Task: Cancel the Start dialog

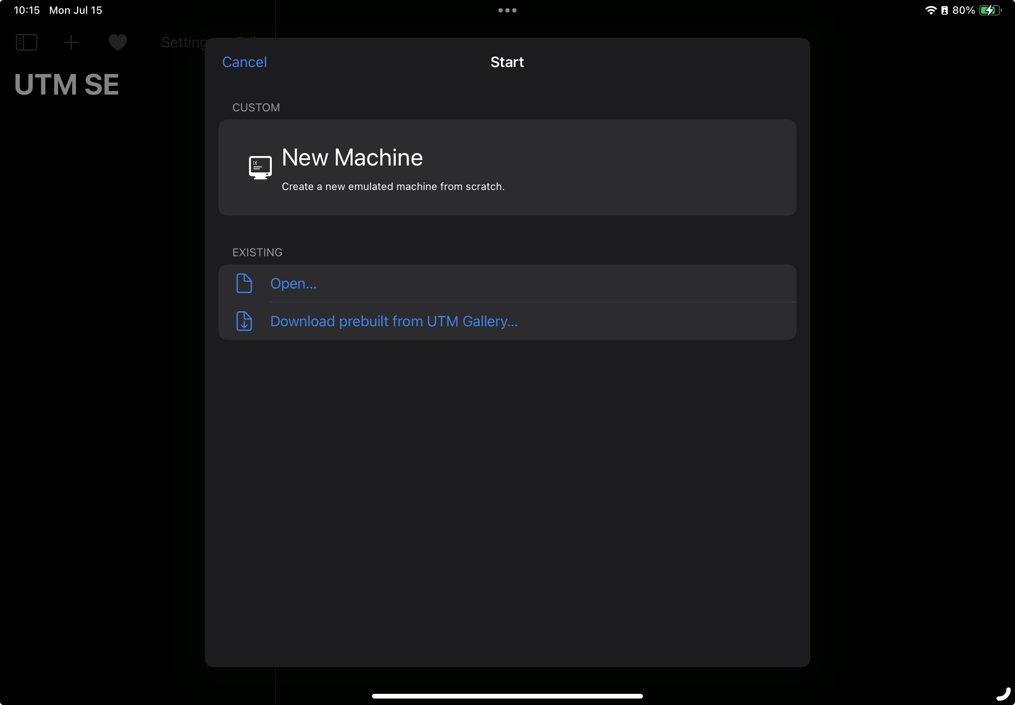Action: click(244, 62)
